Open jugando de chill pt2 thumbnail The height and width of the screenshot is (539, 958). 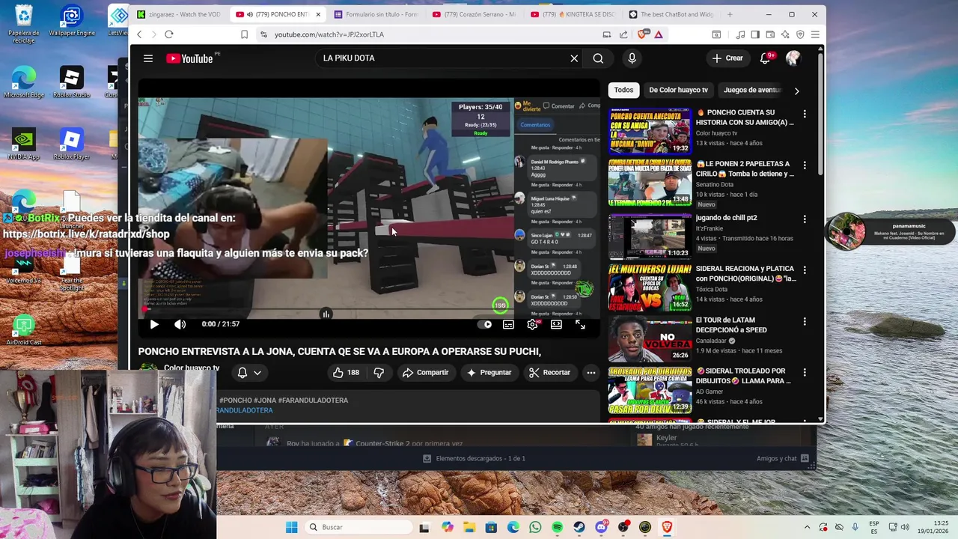650,236
